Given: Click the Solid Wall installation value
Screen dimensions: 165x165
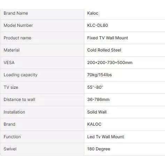Looking at the screenshot, I should click(97, 112).
